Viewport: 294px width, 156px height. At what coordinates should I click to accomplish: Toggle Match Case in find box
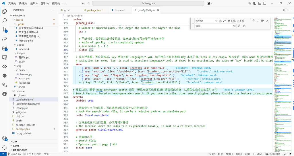click(x=216, y=21)
